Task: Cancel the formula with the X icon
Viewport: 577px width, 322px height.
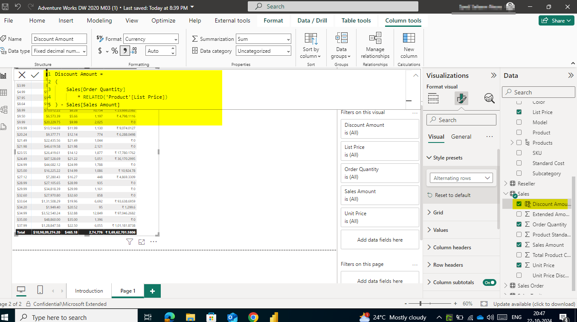Action: [x=22, y=75]
